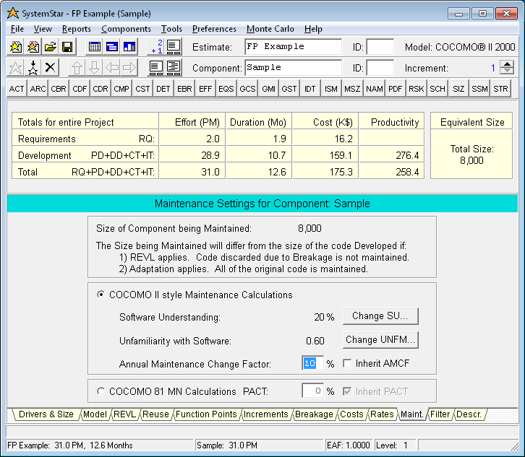Enable the Inherit AMCF checkbox
525x457 pixels.
coord(347,363)
